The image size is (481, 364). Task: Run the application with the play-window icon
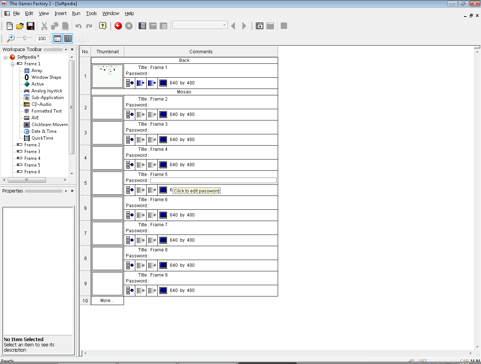point(260,26)
